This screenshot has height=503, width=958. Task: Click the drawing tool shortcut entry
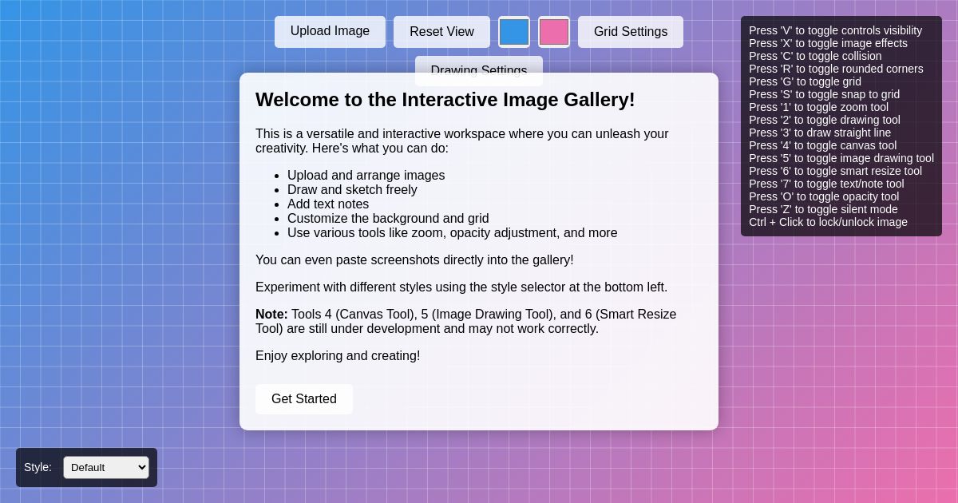pyautogui.click(x=825, y=120)
